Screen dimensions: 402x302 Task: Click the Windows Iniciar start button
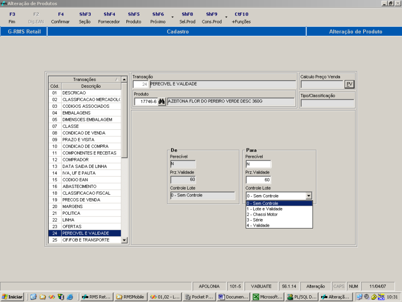[13, 297]
